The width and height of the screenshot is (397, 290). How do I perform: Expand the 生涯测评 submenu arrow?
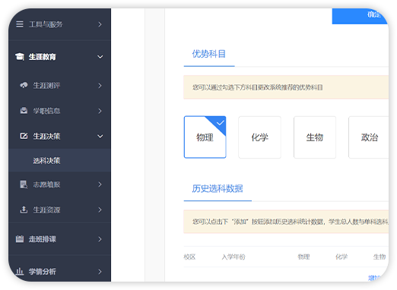coord(100,86)
